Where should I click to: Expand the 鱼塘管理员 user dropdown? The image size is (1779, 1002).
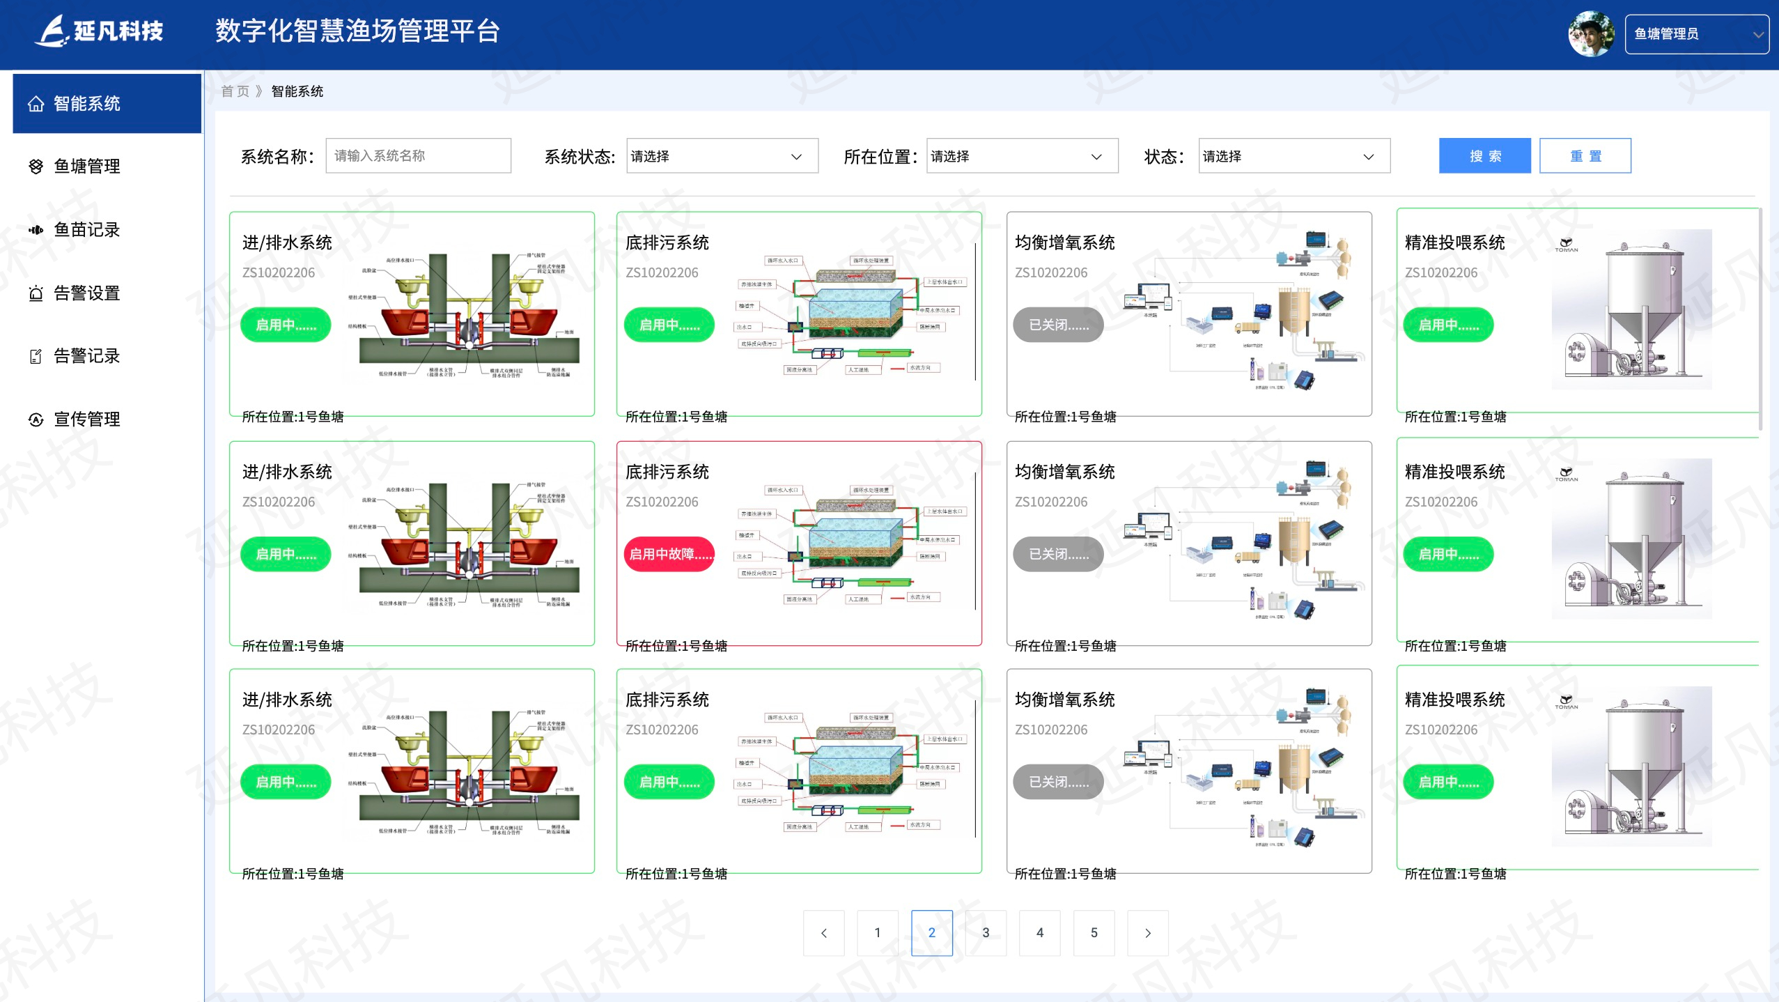click(1696, 33)
